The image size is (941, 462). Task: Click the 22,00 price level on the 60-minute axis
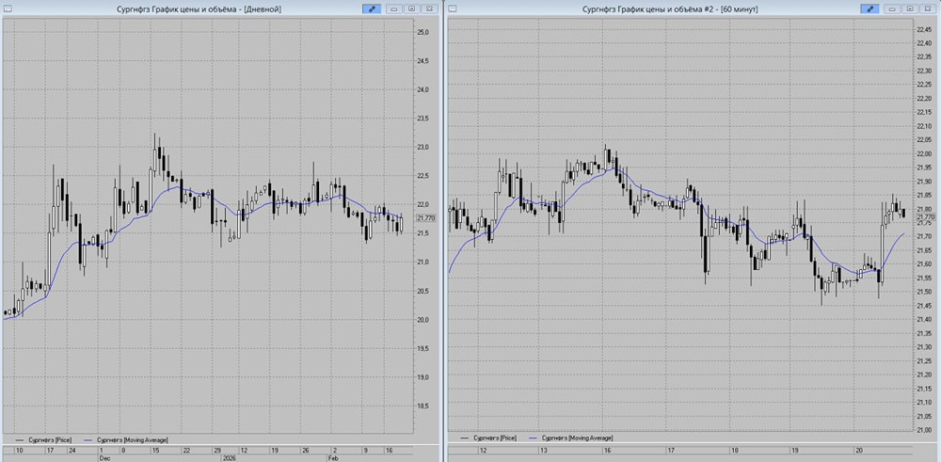click(x=922, y=153)
